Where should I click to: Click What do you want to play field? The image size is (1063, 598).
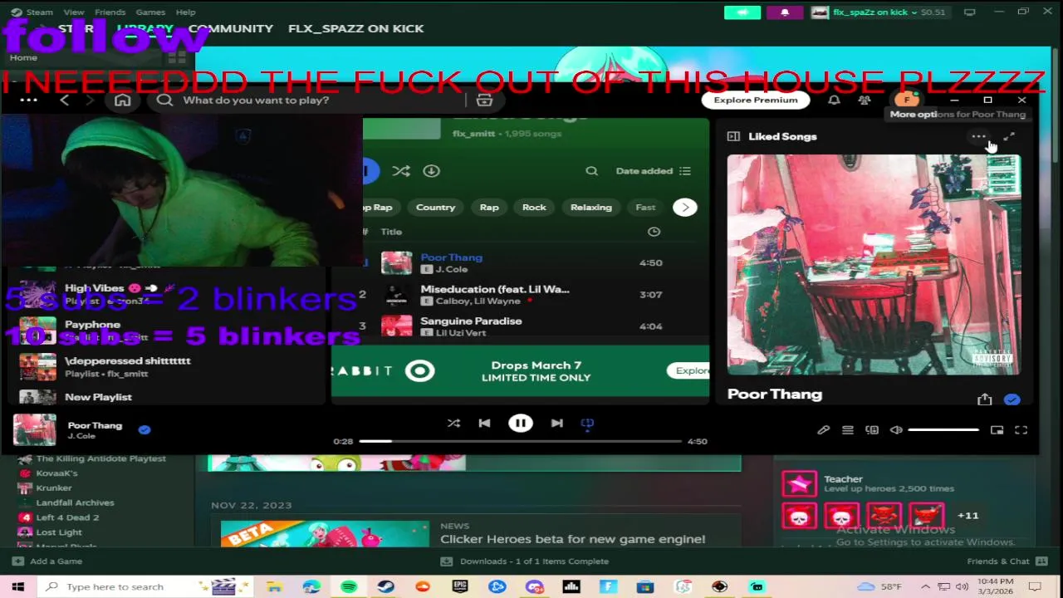click(307, 100)
